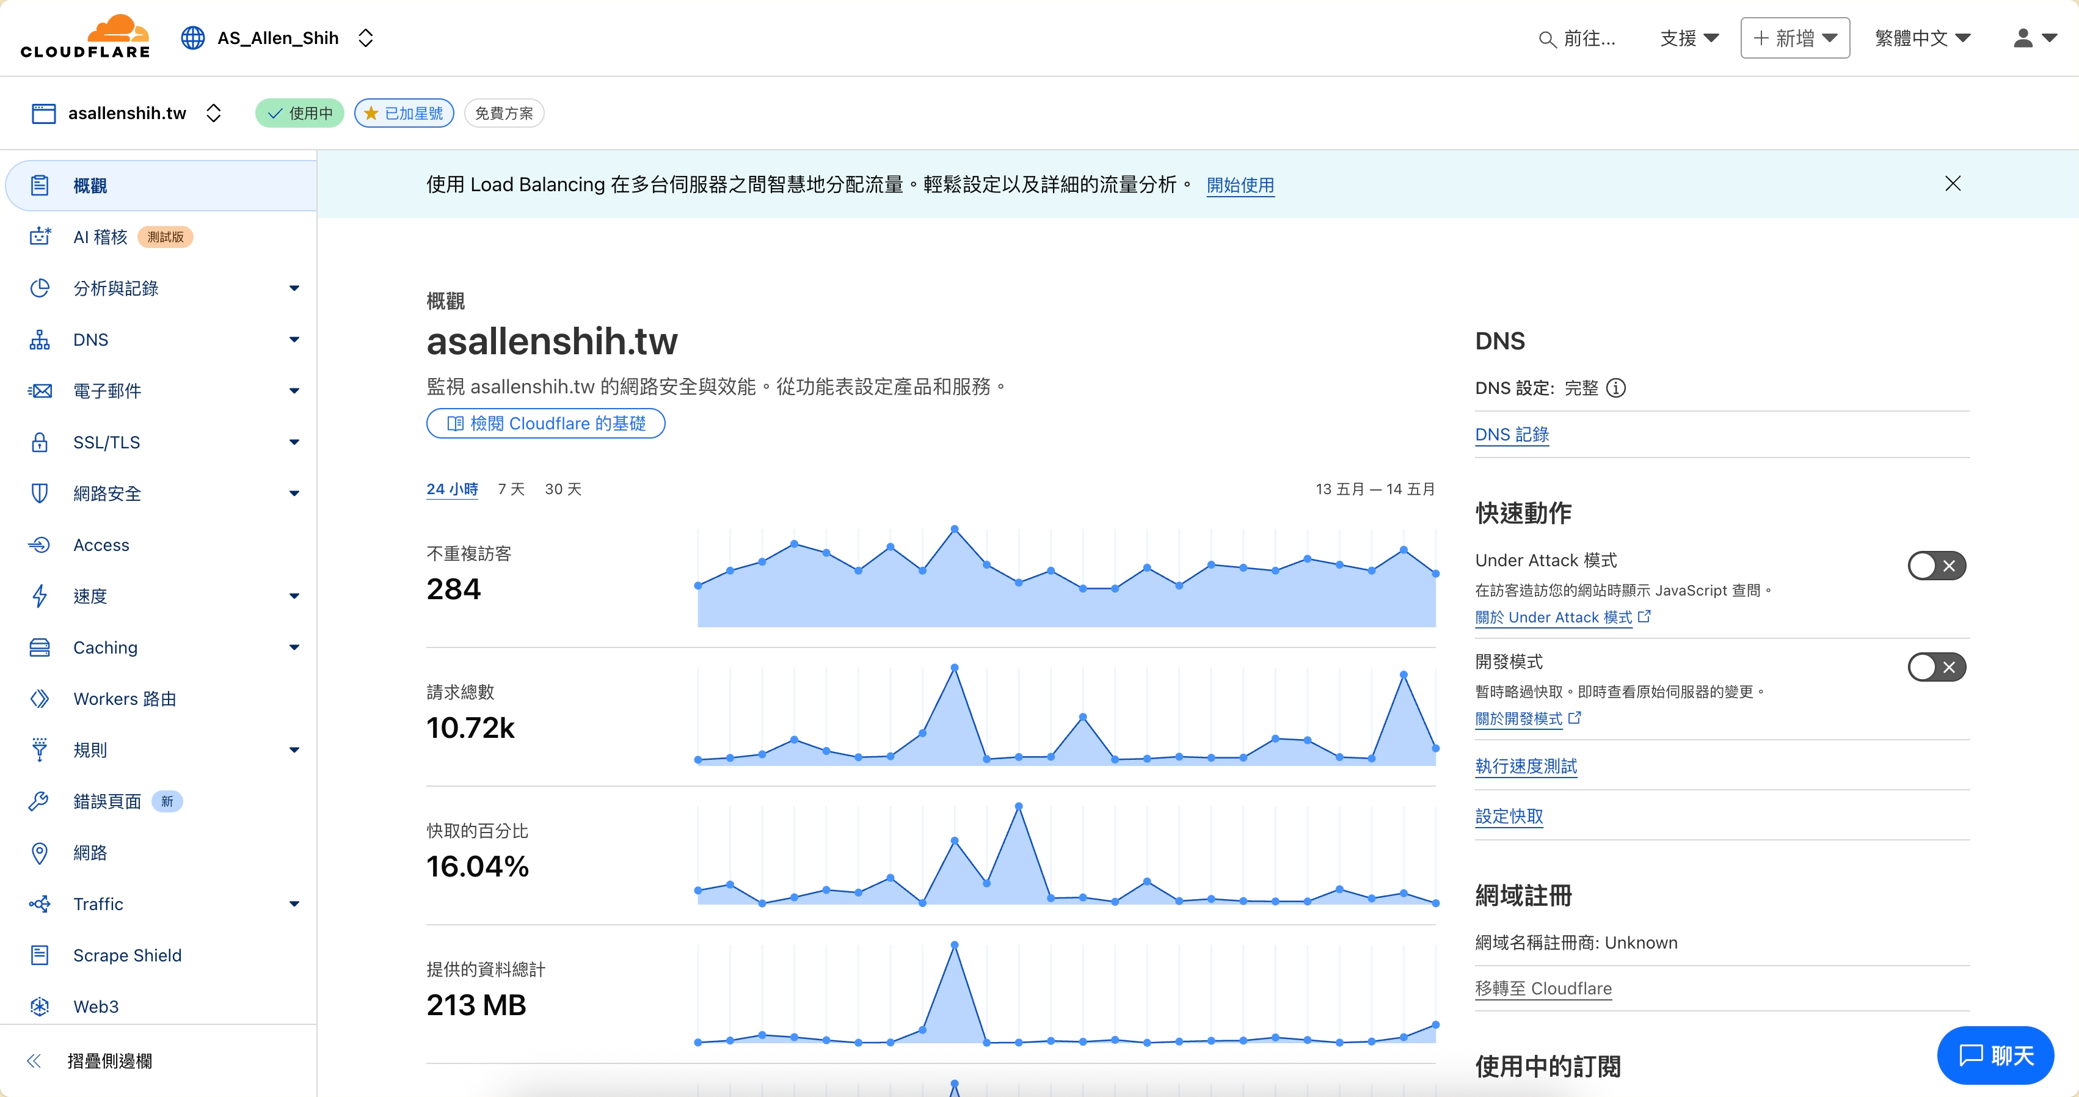Open the 新增 dropdown button
The width and height of the screenshot is (2079, 1097).
tap(1795, 38)
